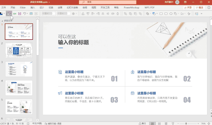Screen dimensions: 212x125
Task: Open the touch mode dropdown arrow
Action: [11, 14]
